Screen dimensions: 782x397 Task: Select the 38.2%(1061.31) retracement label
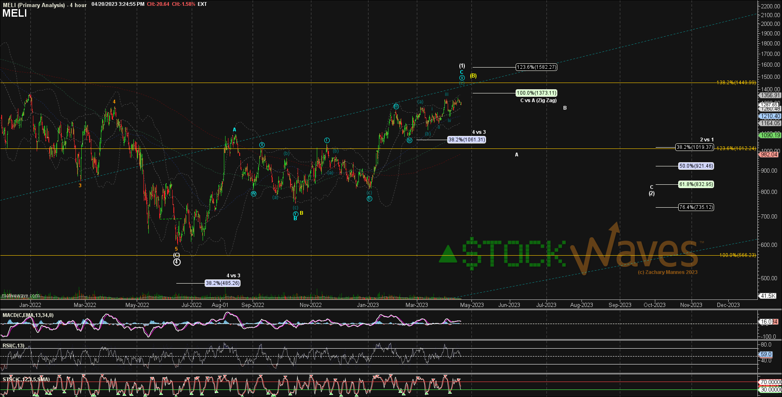coord(466,140)
